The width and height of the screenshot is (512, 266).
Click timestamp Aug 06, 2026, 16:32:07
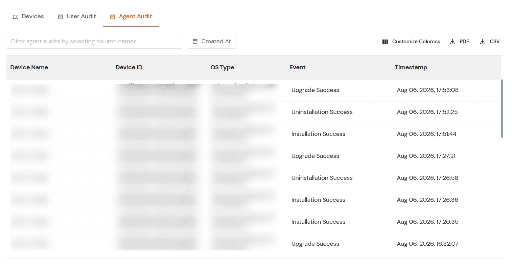(427, 244)
